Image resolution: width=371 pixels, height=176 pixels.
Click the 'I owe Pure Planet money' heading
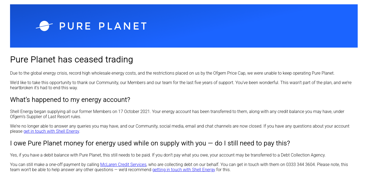pyautogui.click(x=150, y=143)
